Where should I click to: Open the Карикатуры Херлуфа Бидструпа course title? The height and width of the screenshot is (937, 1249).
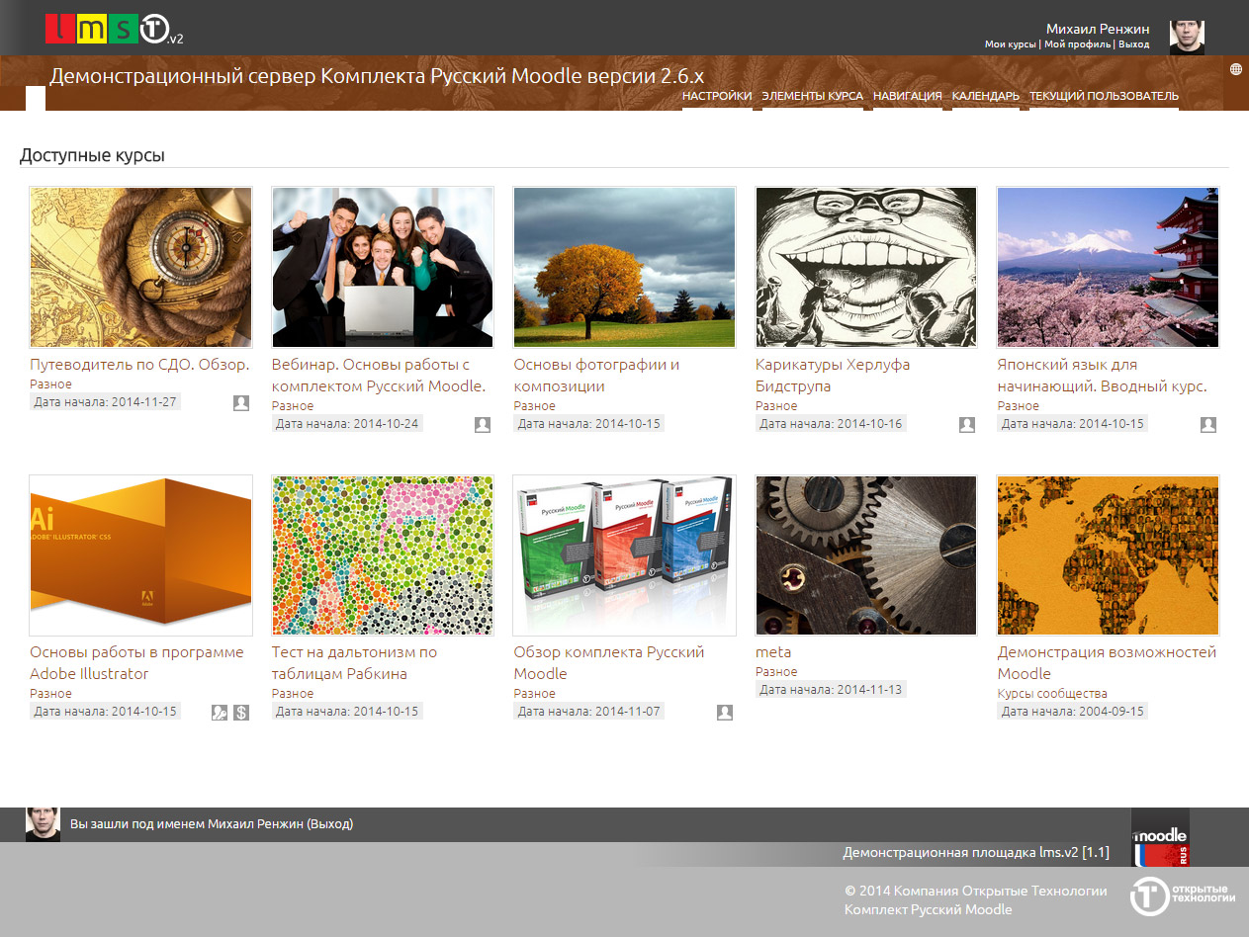pyautogui.click(x=833, y=376)
